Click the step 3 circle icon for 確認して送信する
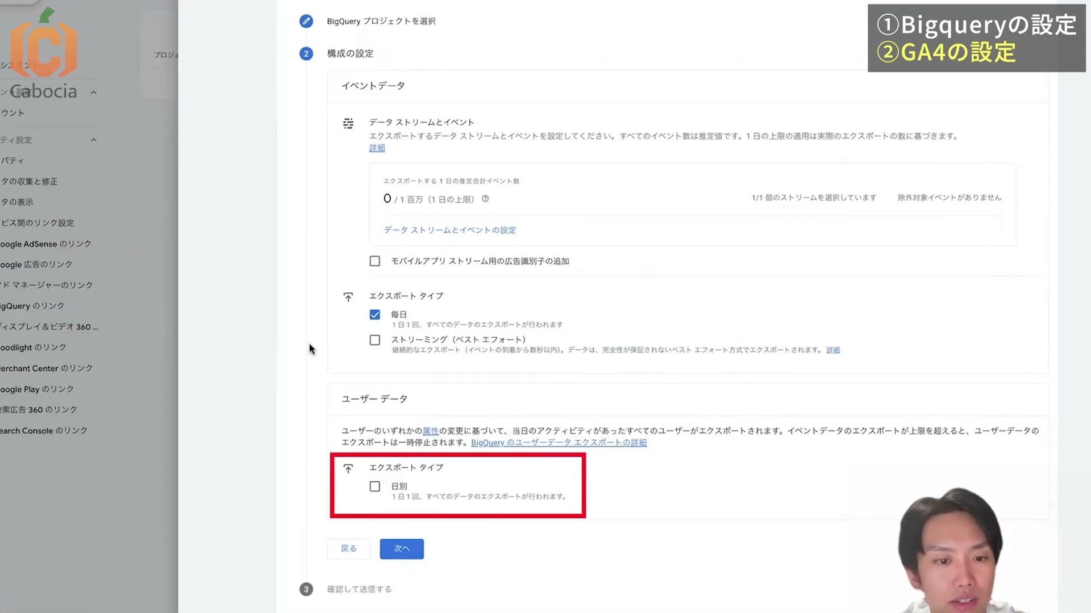This screenshot has height=613, width=1091. pos(306,589)
